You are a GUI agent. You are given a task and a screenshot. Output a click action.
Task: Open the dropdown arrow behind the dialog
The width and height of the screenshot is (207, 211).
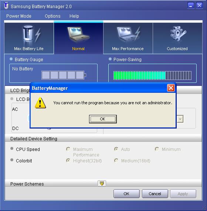pyautogui.click(x=180, y=119)
